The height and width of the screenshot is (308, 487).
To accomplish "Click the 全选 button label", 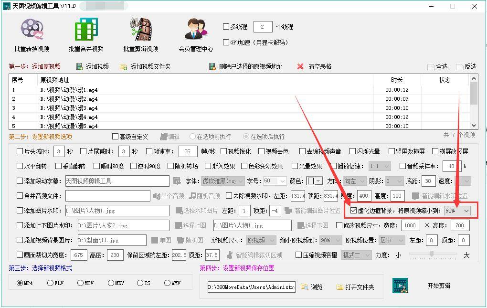I will coord(442,67).
